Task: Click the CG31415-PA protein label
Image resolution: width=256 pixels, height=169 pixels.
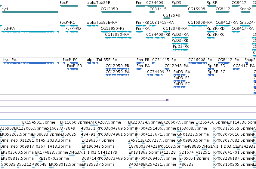Action: click(x=164, y=60)
